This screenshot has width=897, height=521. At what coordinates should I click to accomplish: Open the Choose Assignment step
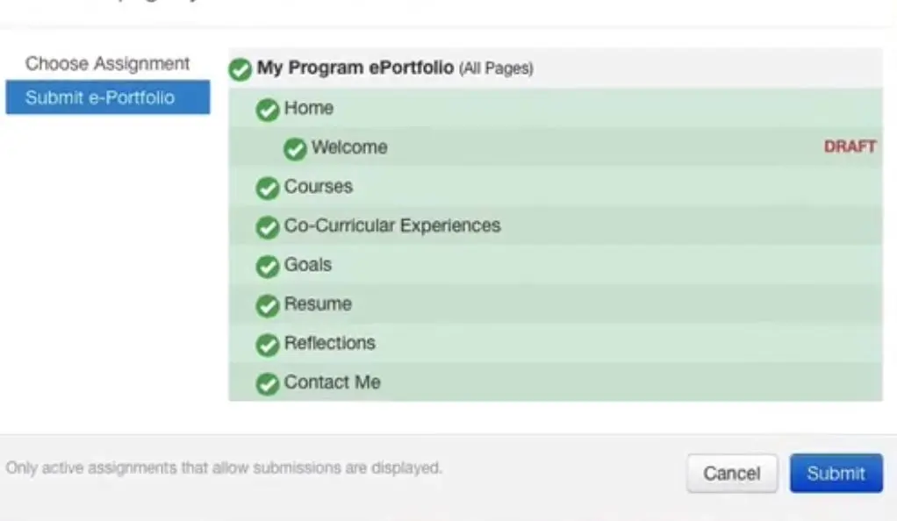click(107, 64)
